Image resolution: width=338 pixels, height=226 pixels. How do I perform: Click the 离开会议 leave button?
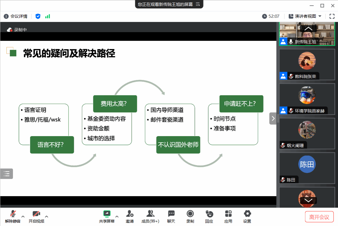(x=319, y=217)
